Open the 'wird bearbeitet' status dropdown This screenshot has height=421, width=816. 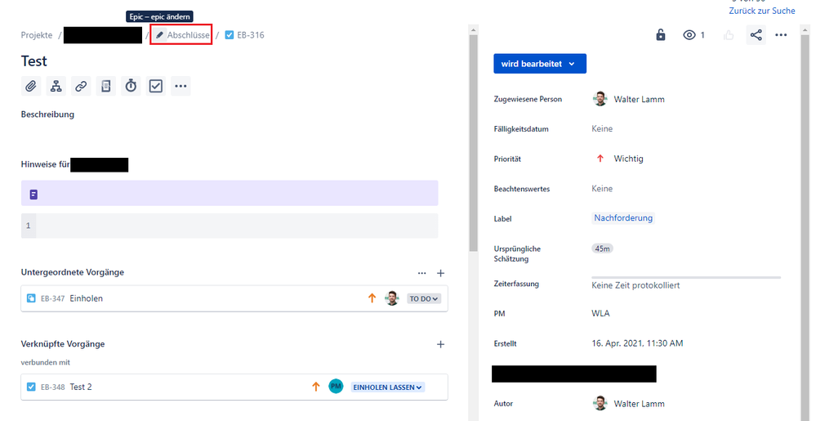pyautogui.click(x=540, y=64)
